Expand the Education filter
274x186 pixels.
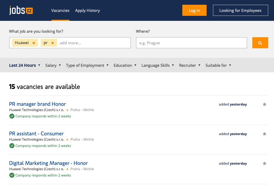point(125,65)
